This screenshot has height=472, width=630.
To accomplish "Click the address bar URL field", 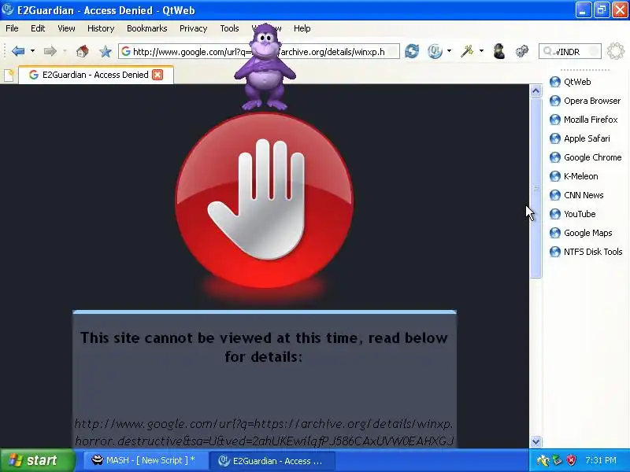I will click(x=259, y=52).
